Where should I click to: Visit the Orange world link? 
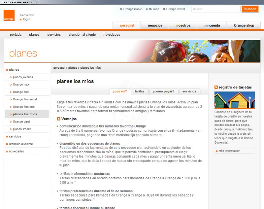[176, 9]
